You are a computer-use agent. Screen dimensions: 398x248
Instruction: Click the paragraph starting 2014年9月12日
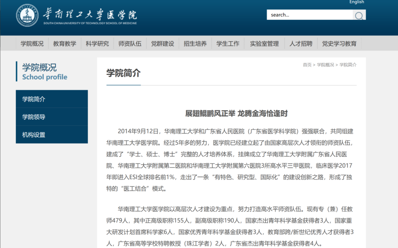(230, 160)
